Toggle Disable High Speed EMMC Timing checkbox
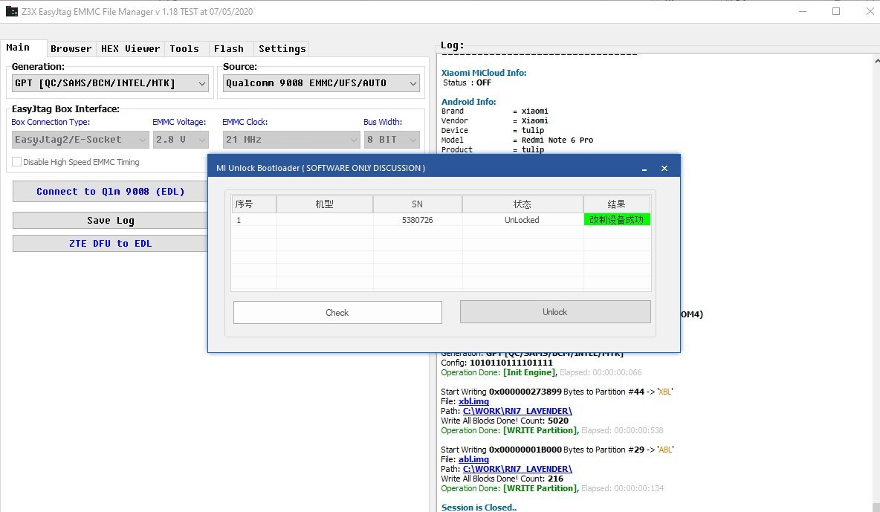Viewport: 880px width, 512px height. [17, 162]
